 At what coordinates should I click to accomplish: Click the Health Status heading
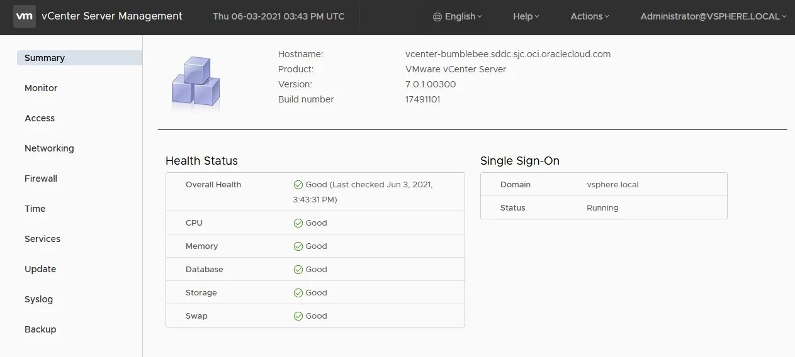[201, 161]
